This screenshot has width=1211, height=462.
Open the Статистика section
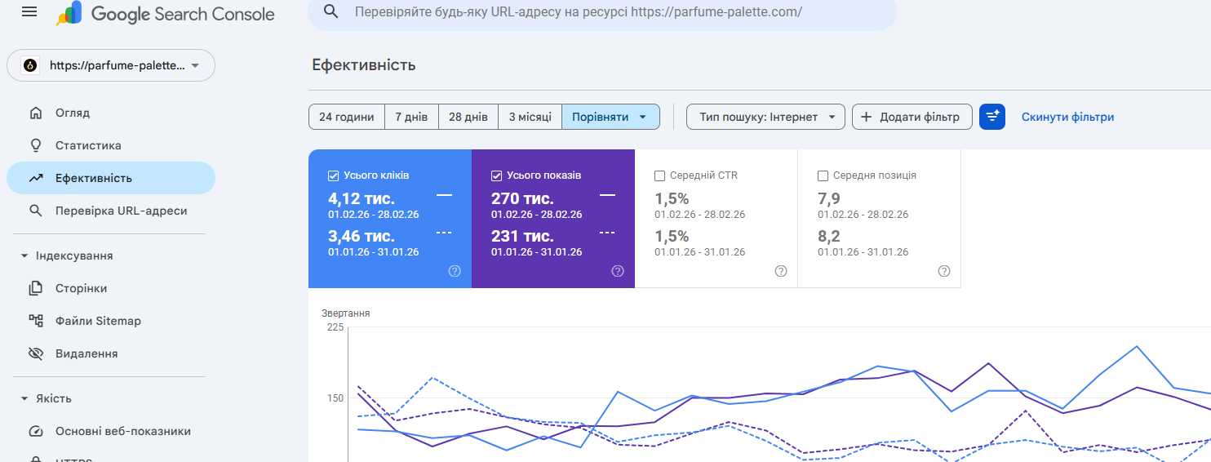click(x=111, y=145)
